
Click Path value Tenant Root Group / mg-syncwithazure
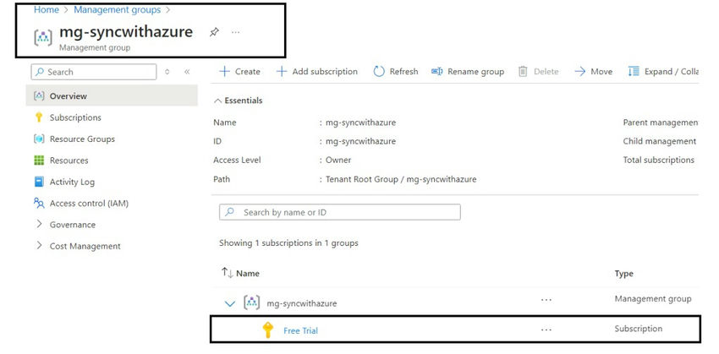[401, 179]
